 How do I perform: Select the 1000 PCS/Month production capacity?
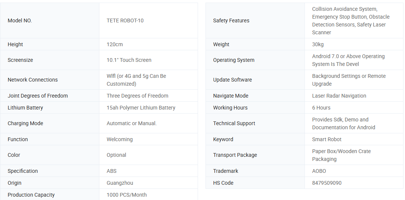[127, 195]
